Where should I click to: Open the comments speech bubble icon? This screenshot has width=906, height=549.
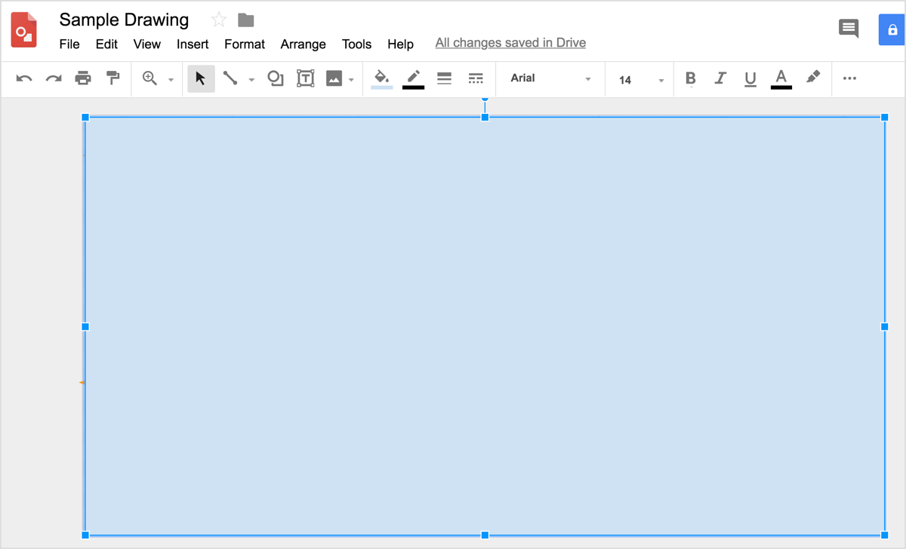pos(849,29)
